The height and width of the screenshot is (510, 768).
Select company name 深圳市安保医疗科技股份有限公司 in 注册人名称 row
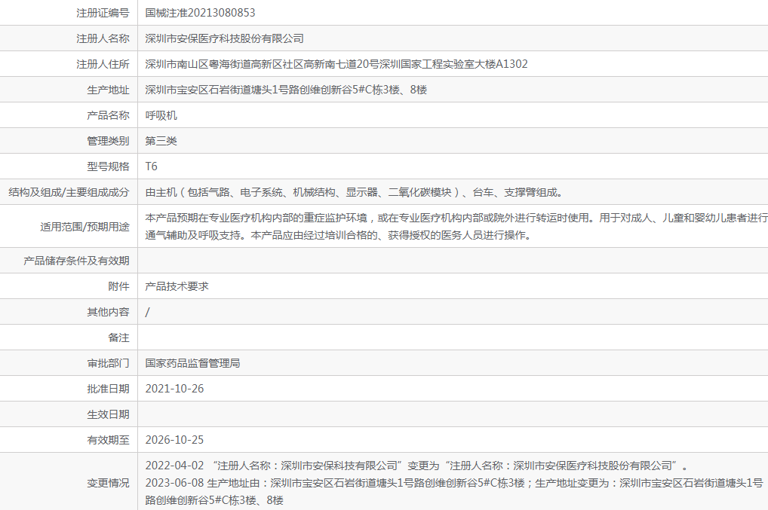point(224,38)
